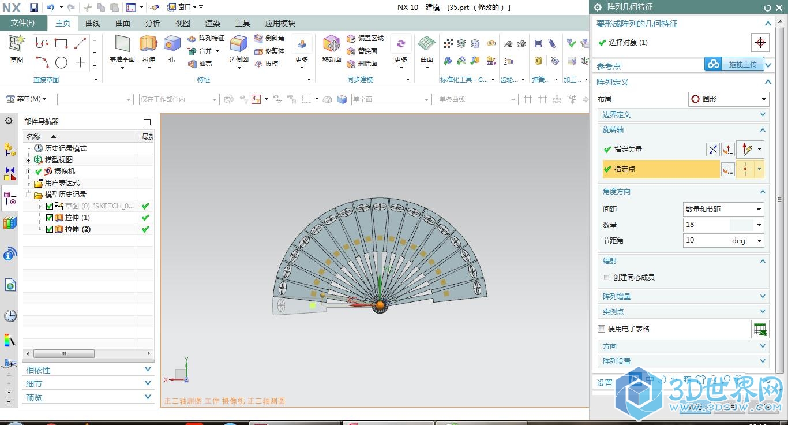The height and width of the screenshot is (425, 788).
Task: Click the reverse vector direction icon
Action: click(713, 150)
